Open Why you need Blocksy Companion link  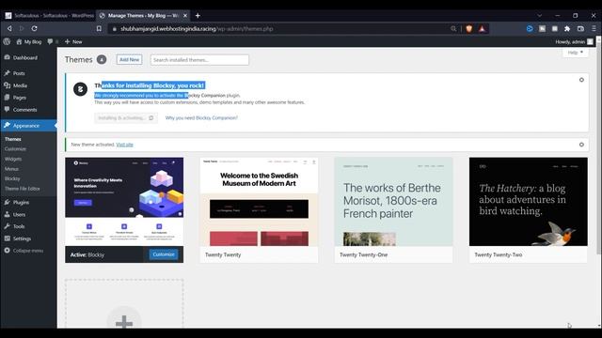(x=201, y=118)
